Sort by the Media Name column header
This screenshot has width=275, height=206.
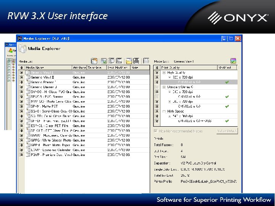click(x=48, y=68)
